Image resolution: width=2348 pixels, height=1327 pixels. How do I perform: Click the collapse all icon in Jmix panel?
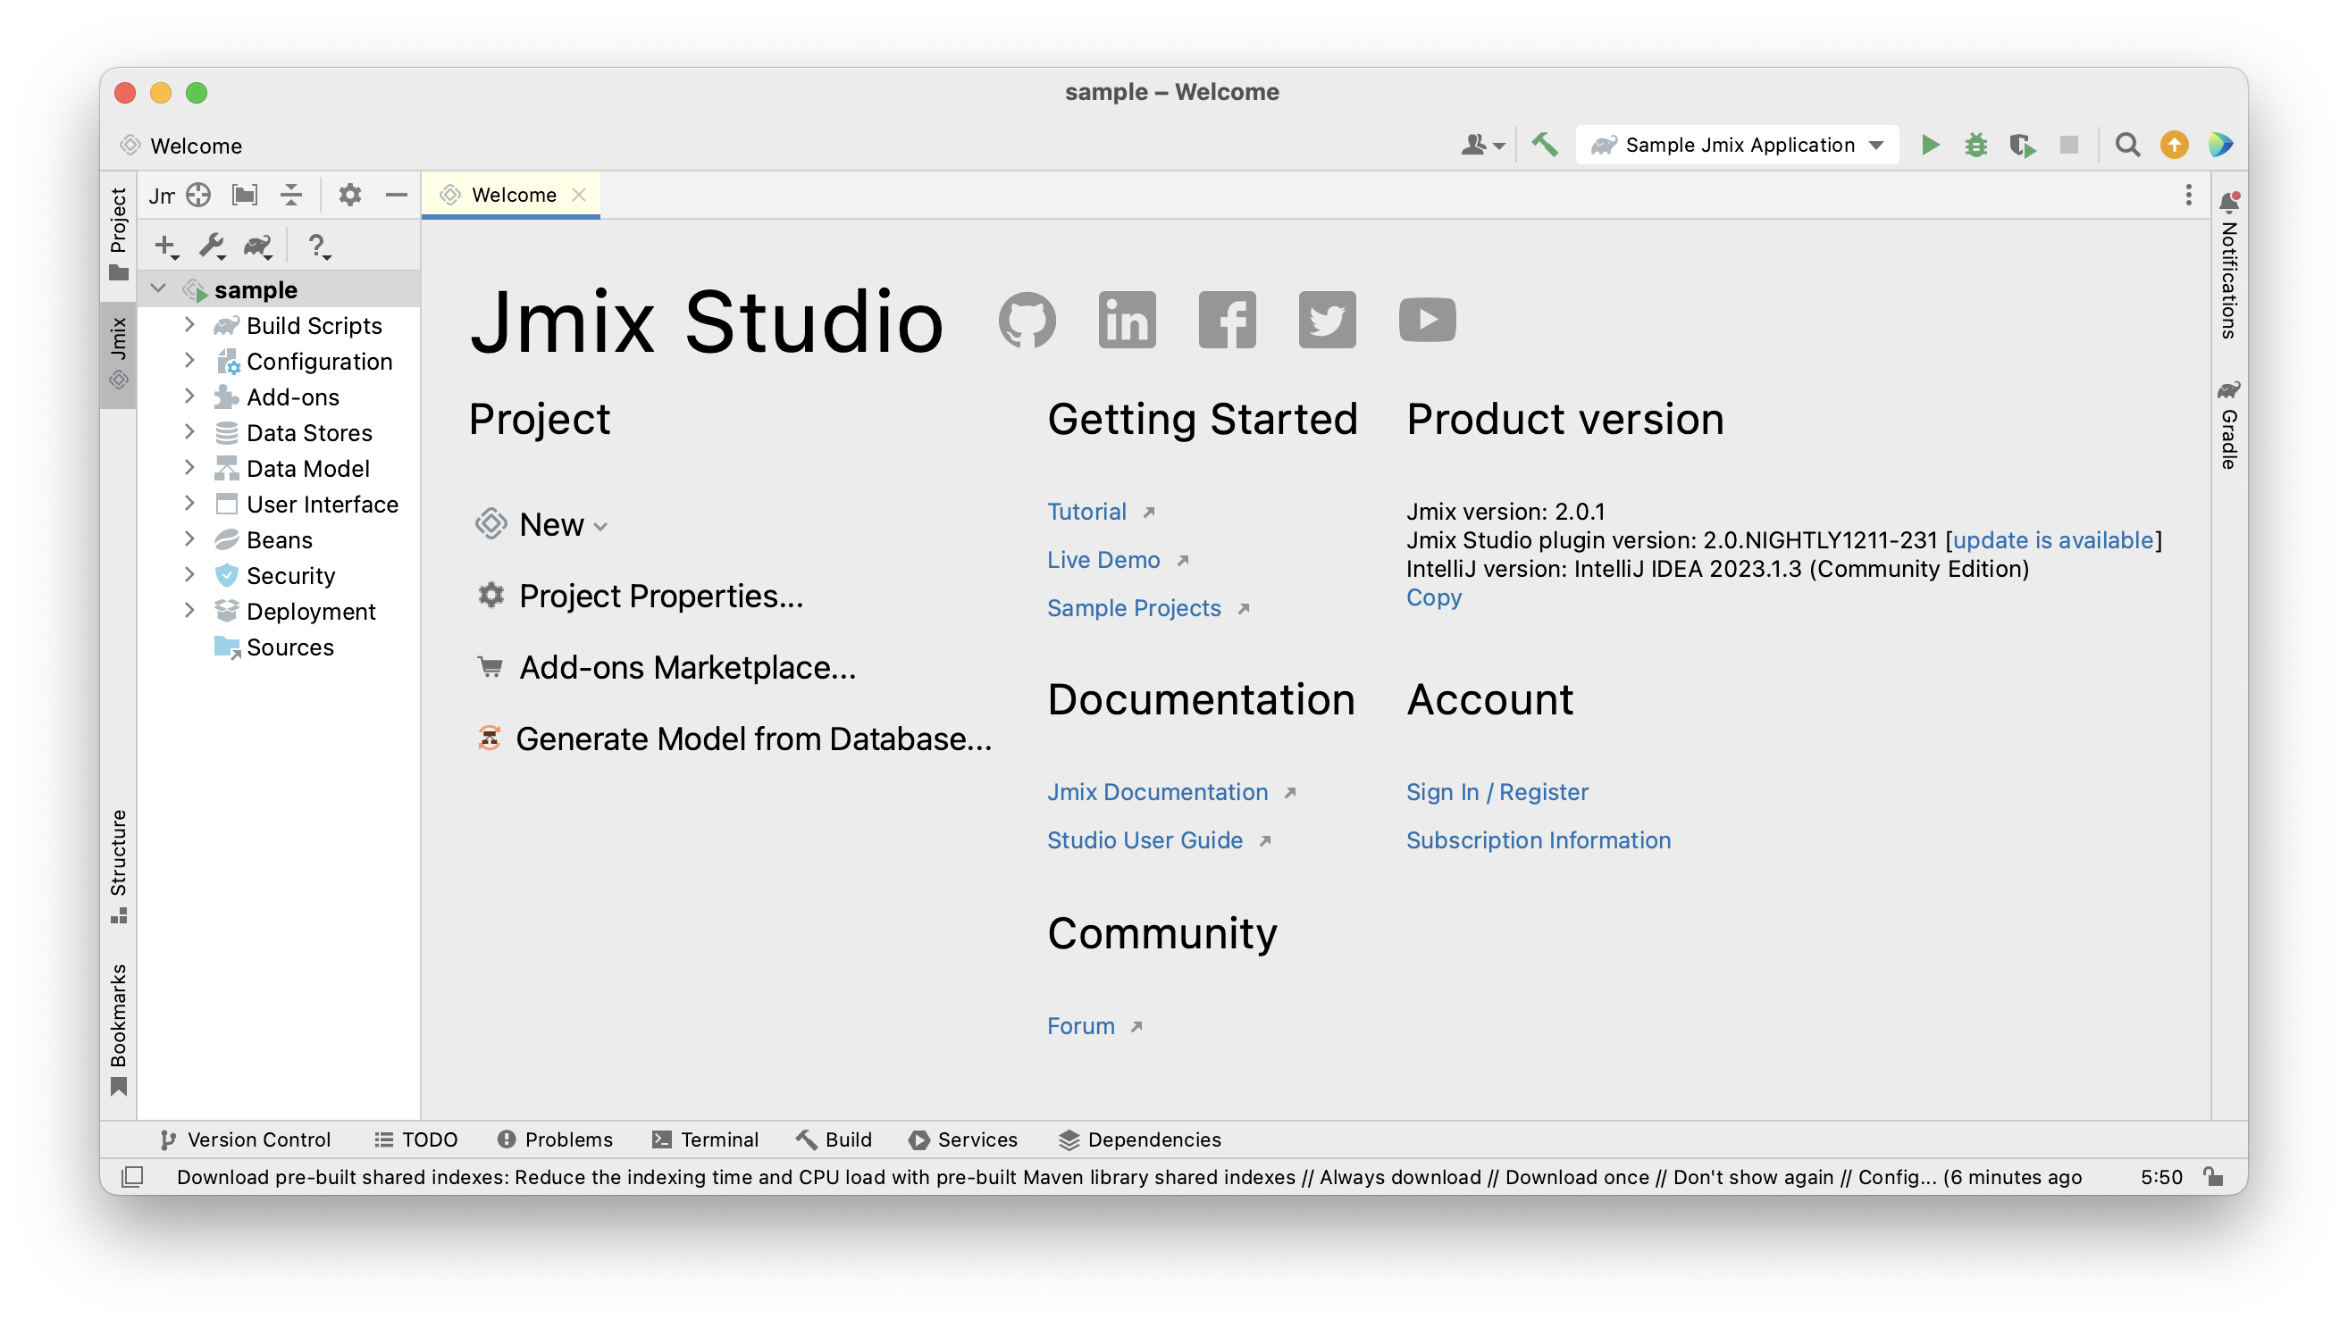pos(291,195)
